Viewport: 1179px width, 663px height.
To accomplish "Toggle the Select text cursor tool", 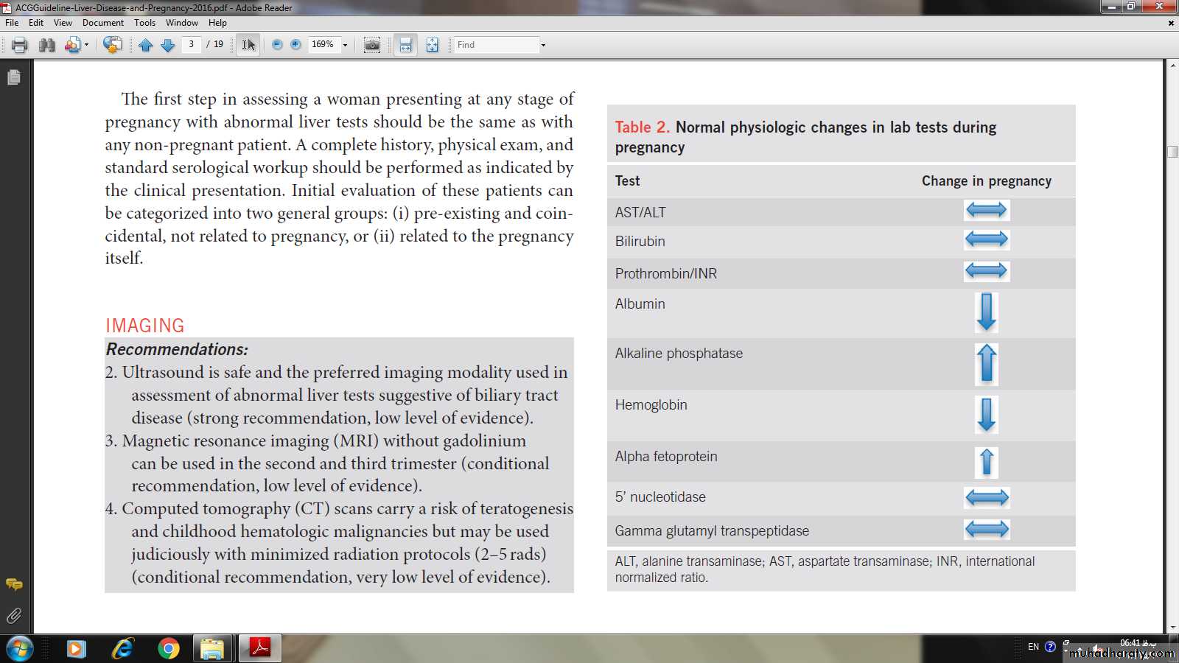I will click(248, 45).
